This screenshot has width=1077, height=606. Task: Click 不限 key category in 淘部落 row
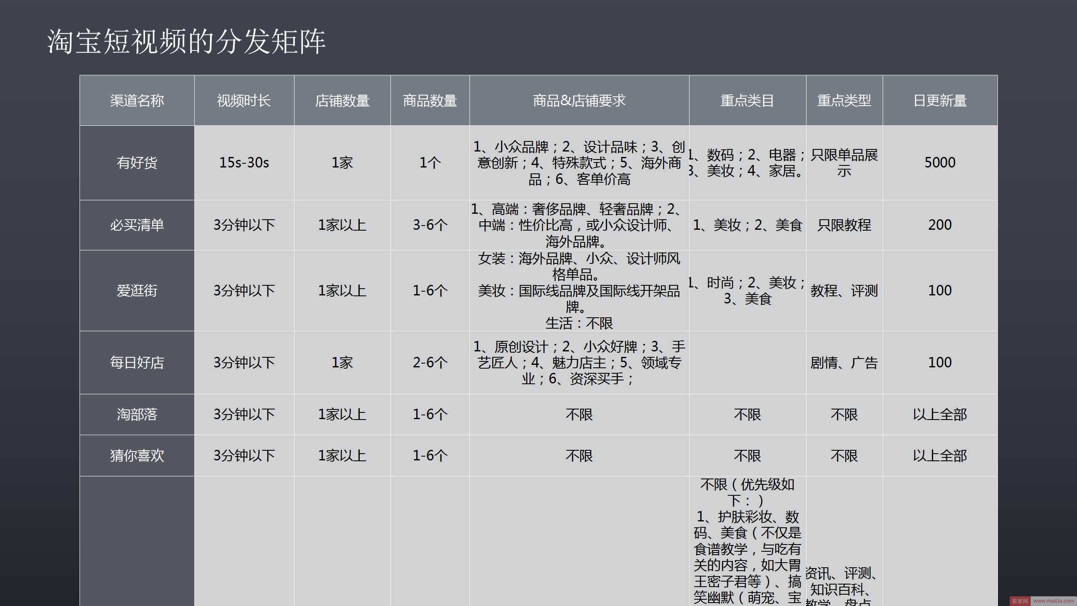click(x=748, y=415)
